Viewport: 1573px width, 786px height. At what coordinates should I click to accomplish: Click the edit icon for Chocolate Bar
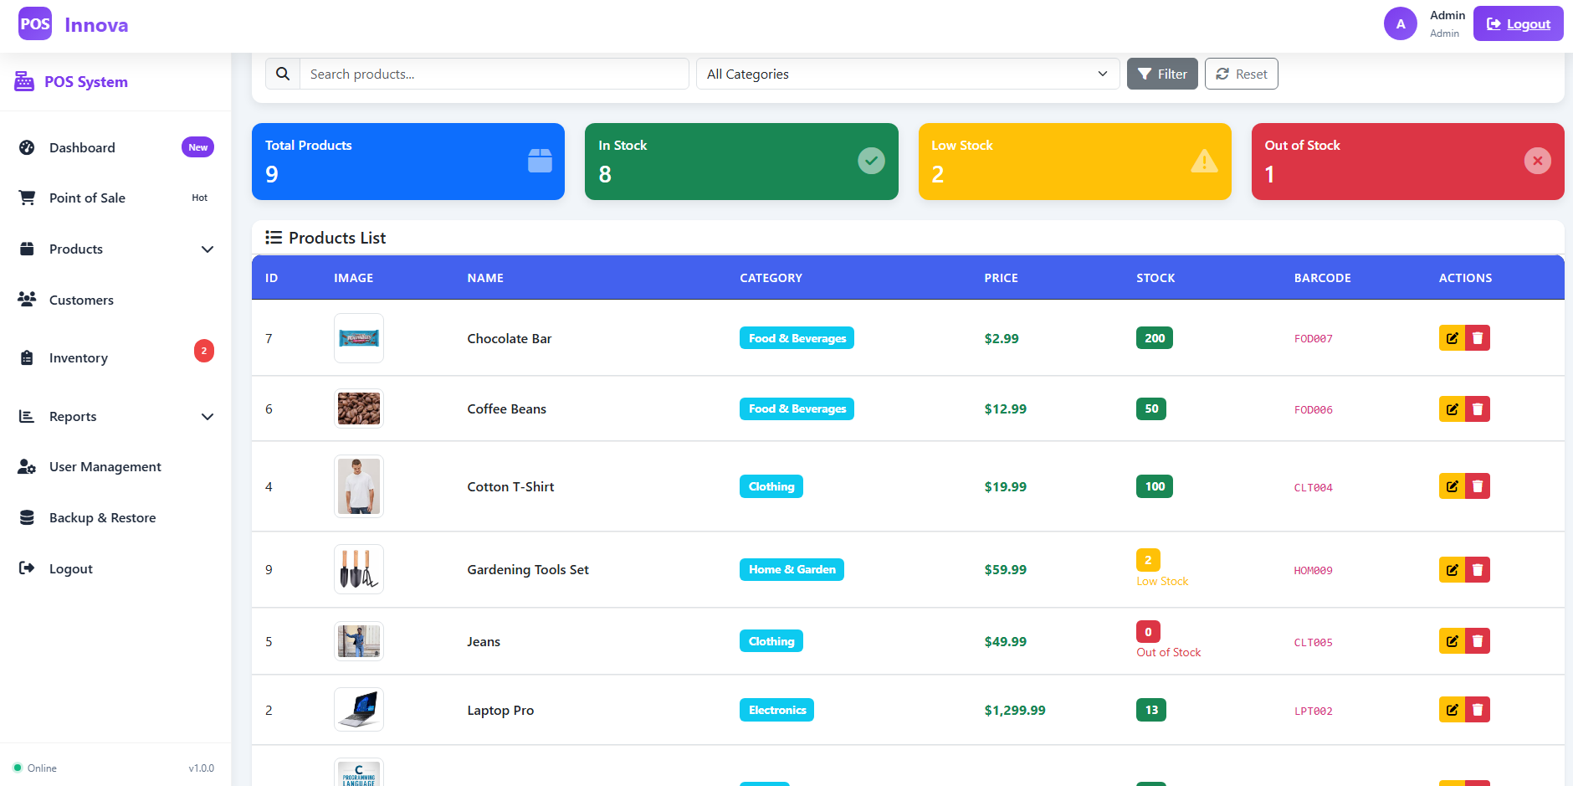click(x=1452, y=338)
